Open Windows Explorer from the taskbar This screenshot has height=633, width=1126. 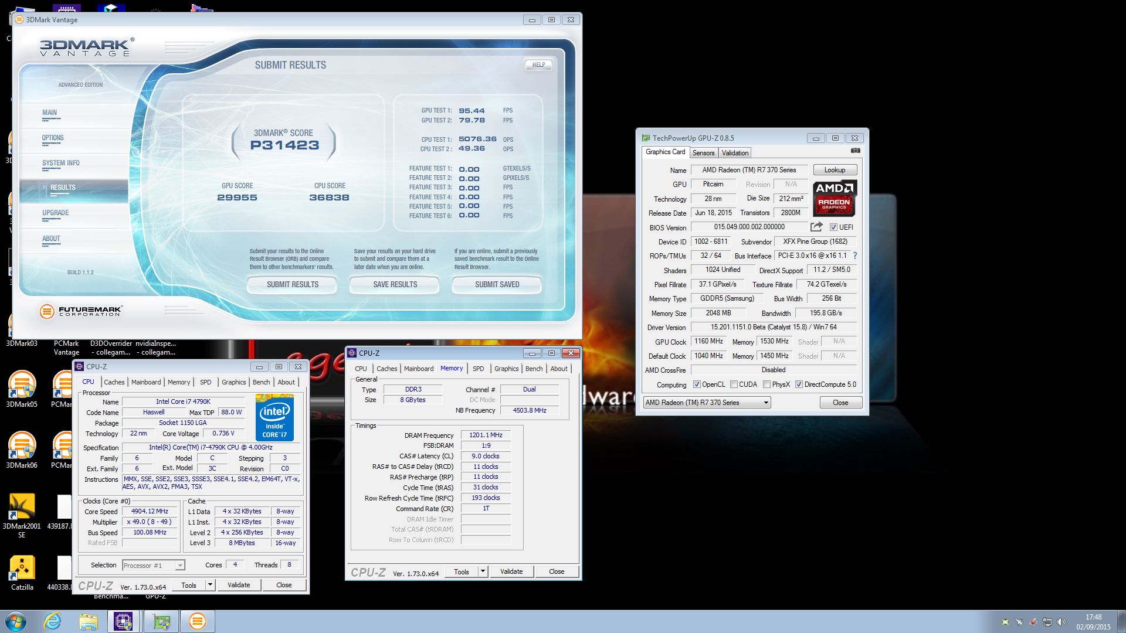pos(89,621)
